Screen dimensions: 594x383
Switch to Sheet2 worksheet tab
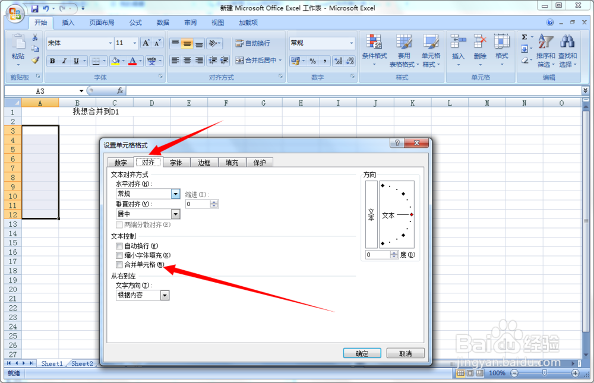tap(82, 363)
